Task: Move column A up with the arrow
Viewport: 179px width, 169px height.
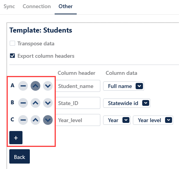Action: pyautogui.click(x=35, y=86)
